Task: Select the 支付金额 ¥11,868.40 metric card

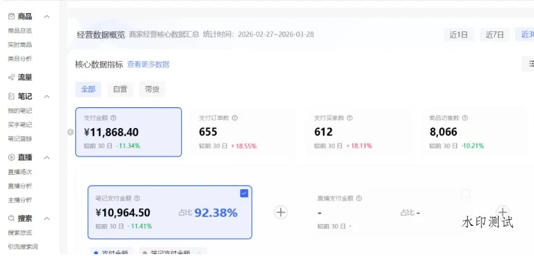Action: 128,132
